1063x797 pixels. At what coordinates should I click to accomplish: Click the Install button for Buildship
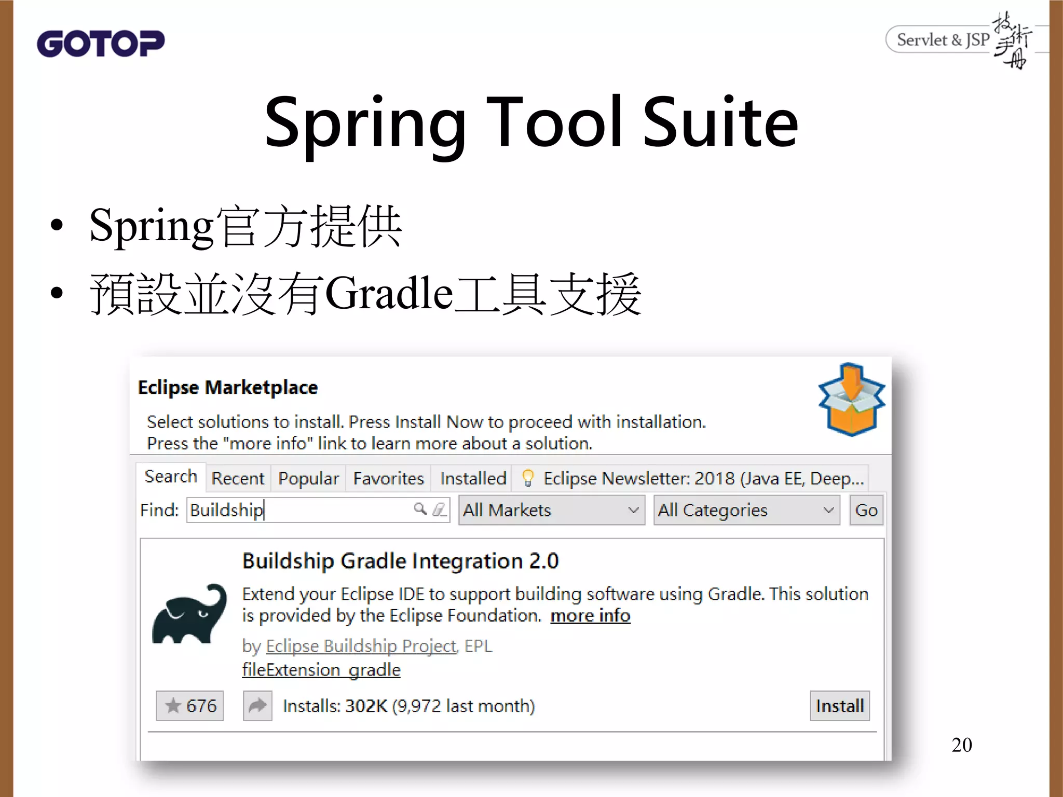pyautogui.click(x=840, y=706)
